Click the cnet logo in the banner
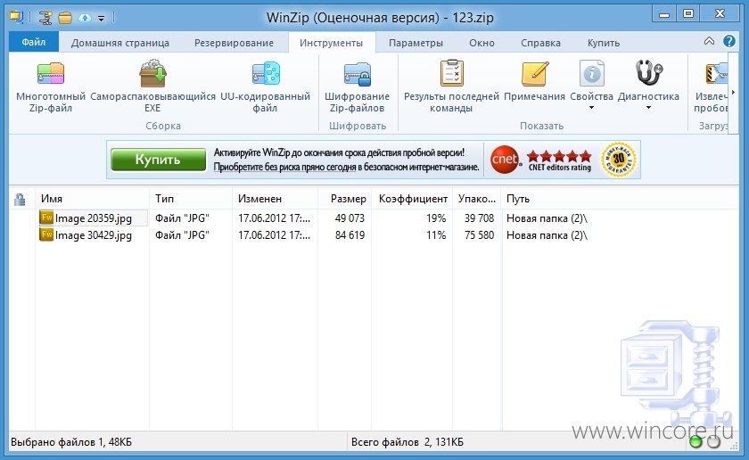The image size is (749, 460). pos(505,160)
